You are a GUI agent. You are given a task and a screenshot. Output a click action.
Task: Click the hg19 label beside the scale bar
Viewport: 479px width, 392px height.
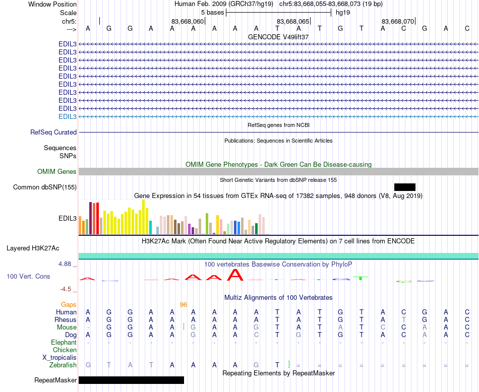(x=343, y=13)
